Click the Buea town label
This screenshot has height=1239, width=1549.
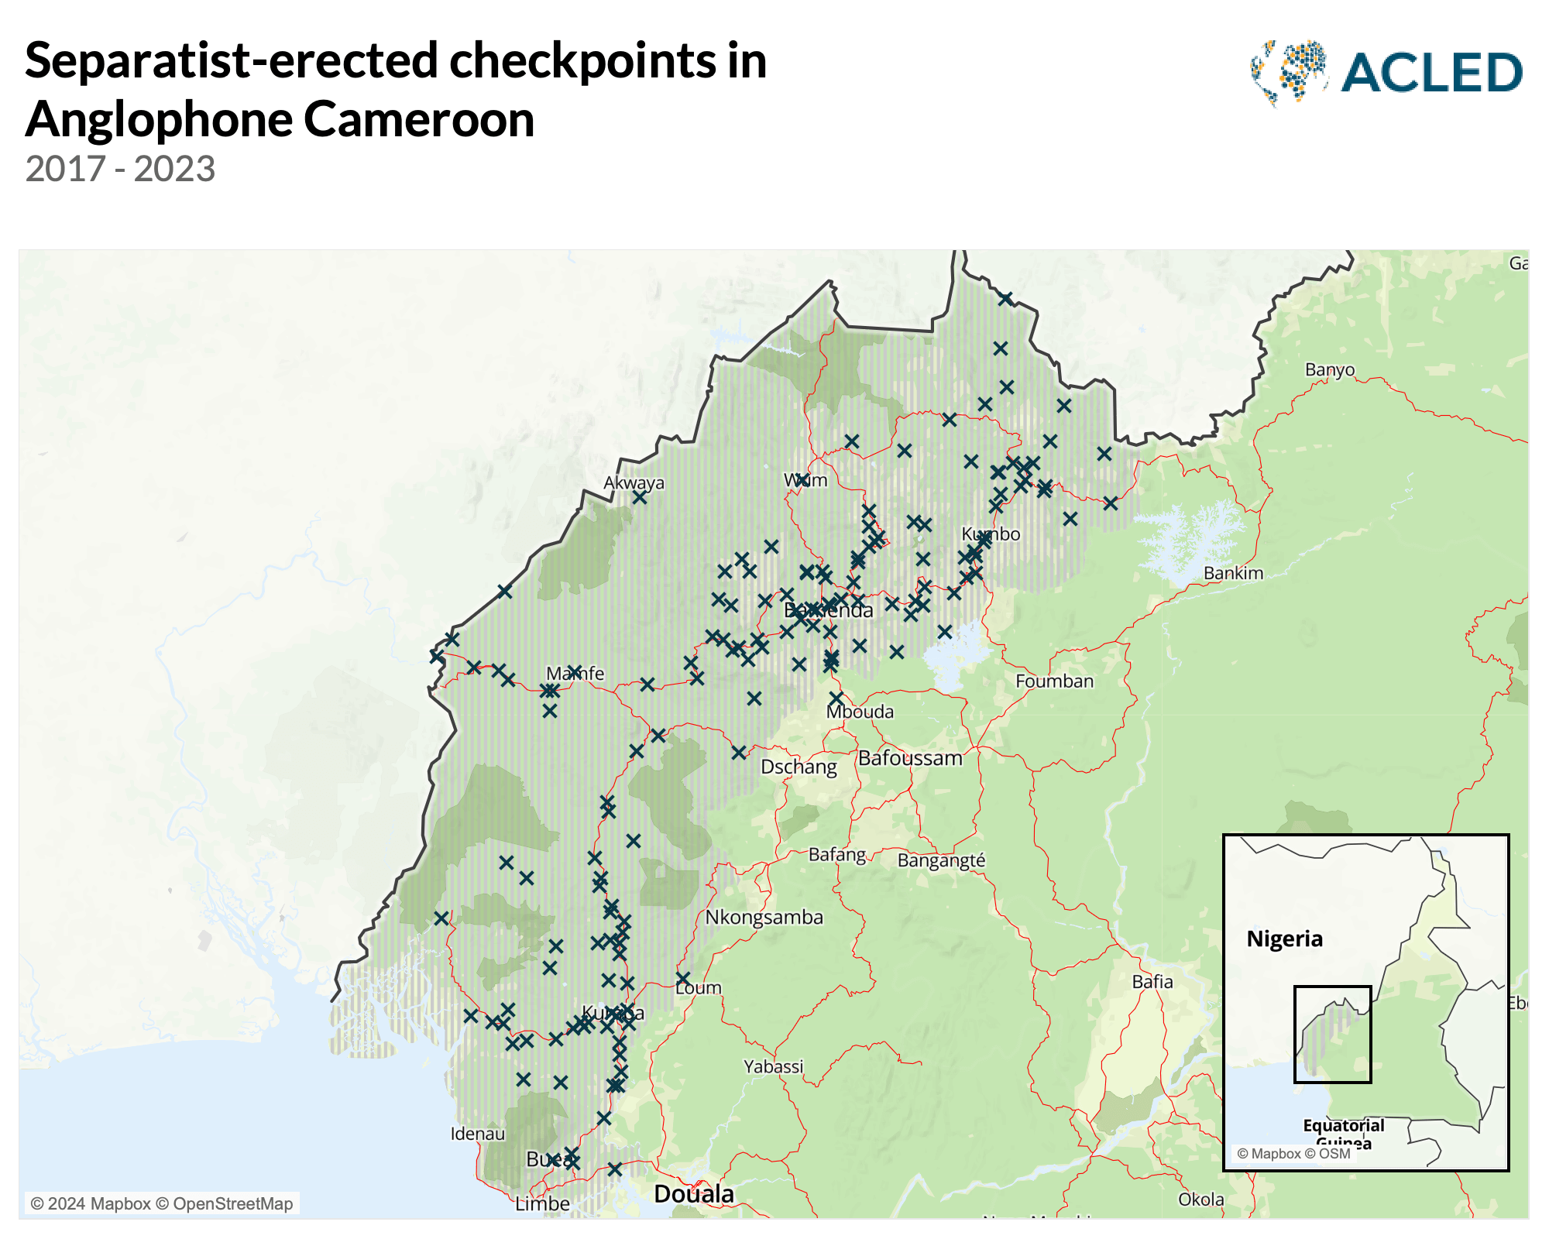[x=549, y=1159]
